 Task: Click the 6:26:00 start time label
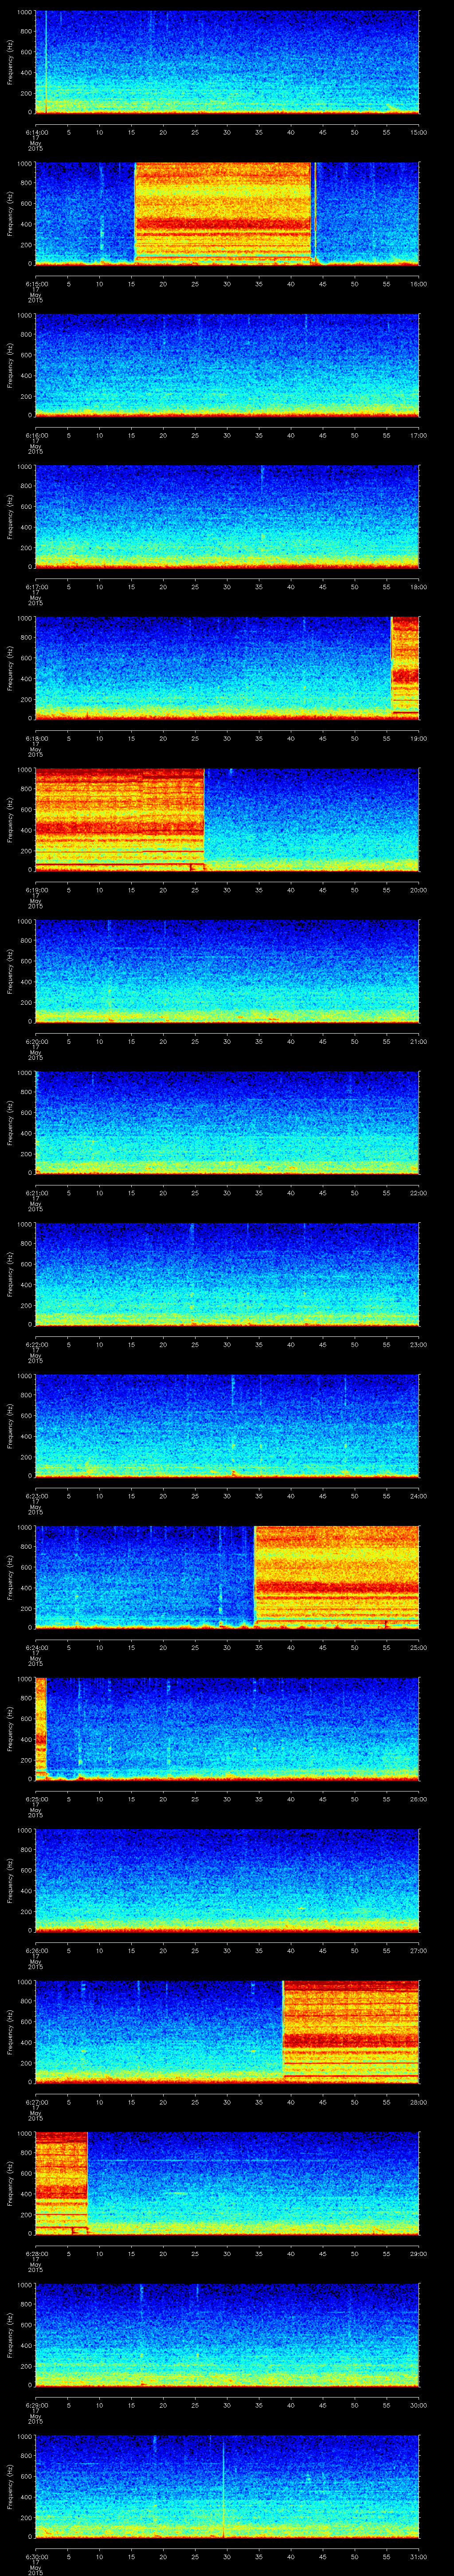(x=36, y=1950)
